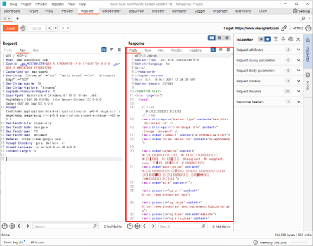Click the Cancel button
Screen dimensions: 313x246
tap(36, 28)
